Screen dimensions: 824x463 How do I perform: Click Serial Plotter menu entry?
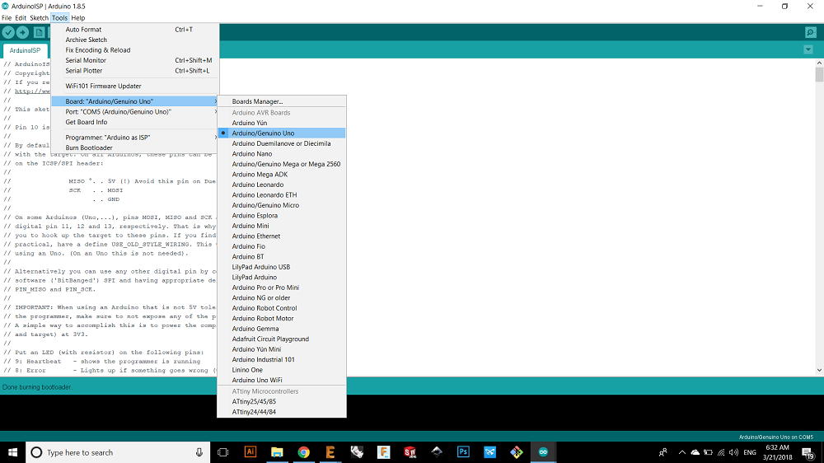(x=135, y=70)
